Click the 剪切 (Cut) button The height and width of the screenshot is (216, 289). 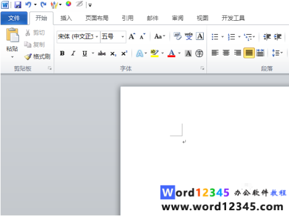coord(35,32)
